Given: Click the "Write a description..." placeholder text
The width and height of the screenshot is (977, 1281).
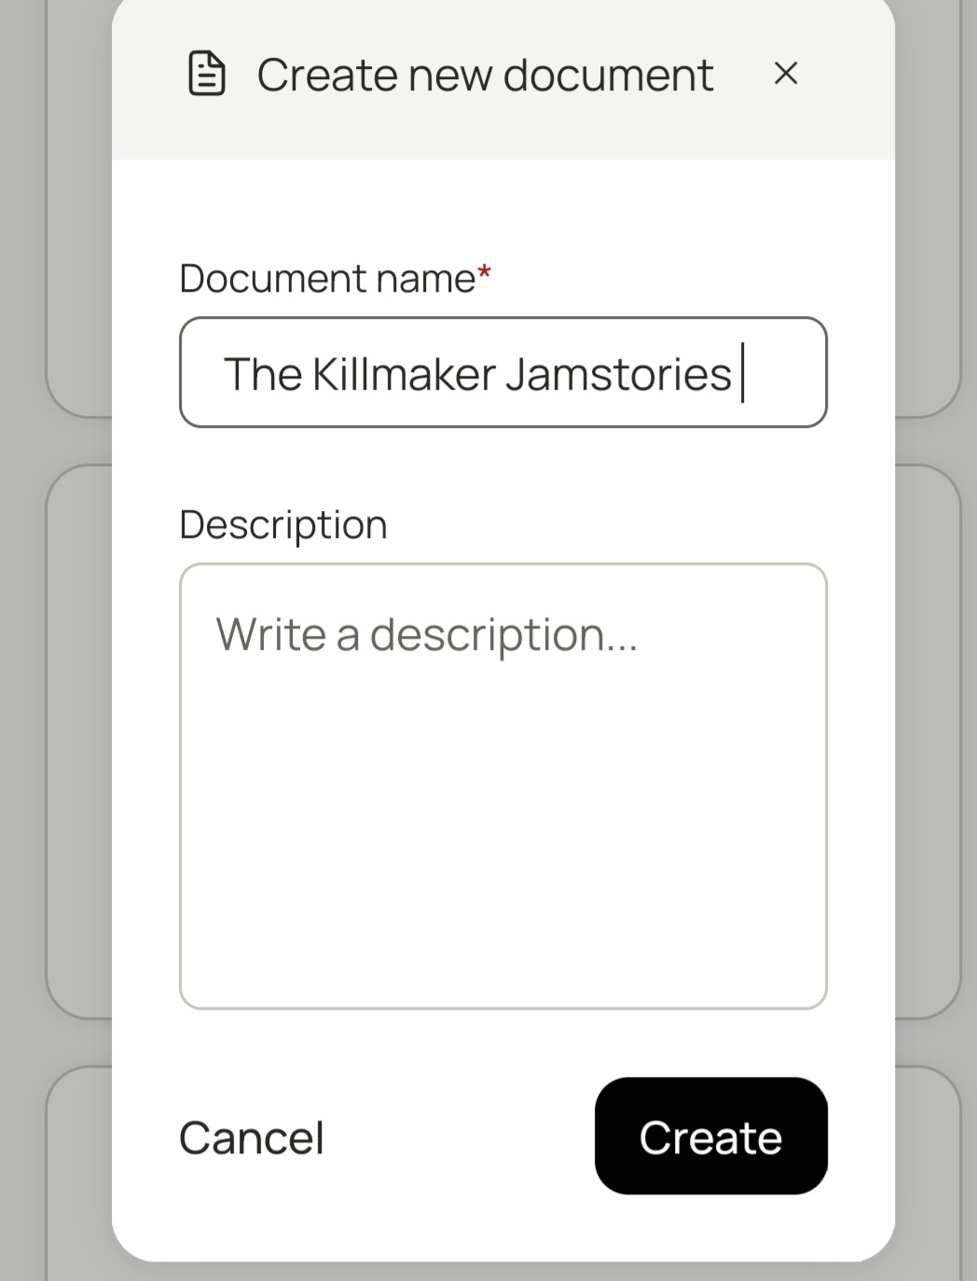Looking at the screenshot, I should pos(427,635).
